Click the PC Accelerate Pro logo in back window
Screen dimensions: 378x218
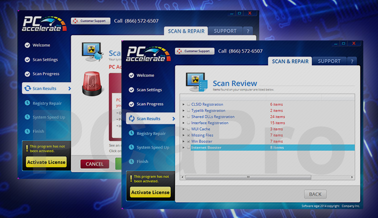tap(44, 24)
